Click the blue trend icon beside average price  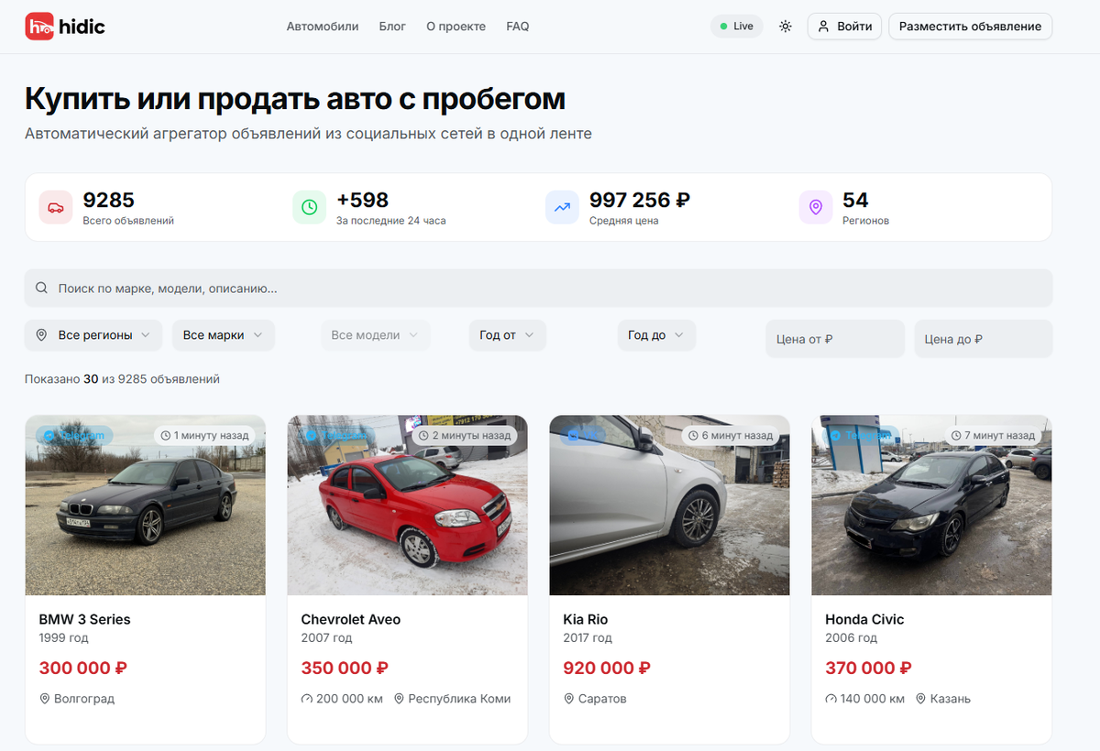(x=562, y=207)
